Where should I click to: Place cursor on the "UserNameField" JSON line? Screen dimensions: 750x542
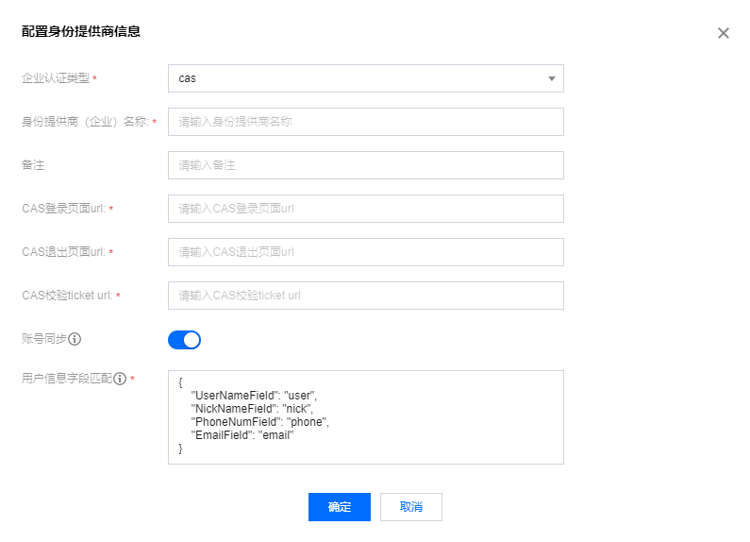[x=254, y=395]
